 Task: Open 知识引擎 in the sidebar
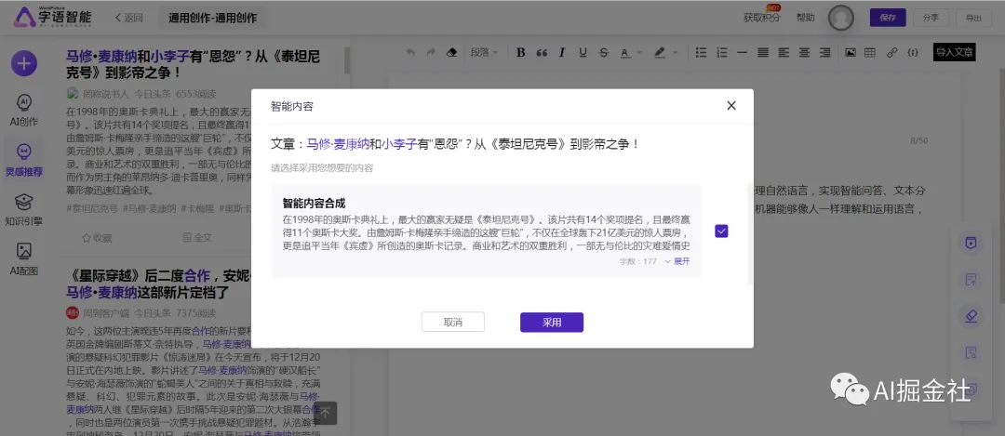coord(23,211)
